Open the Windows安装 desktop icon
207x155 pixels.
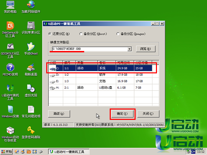[10, 112]
